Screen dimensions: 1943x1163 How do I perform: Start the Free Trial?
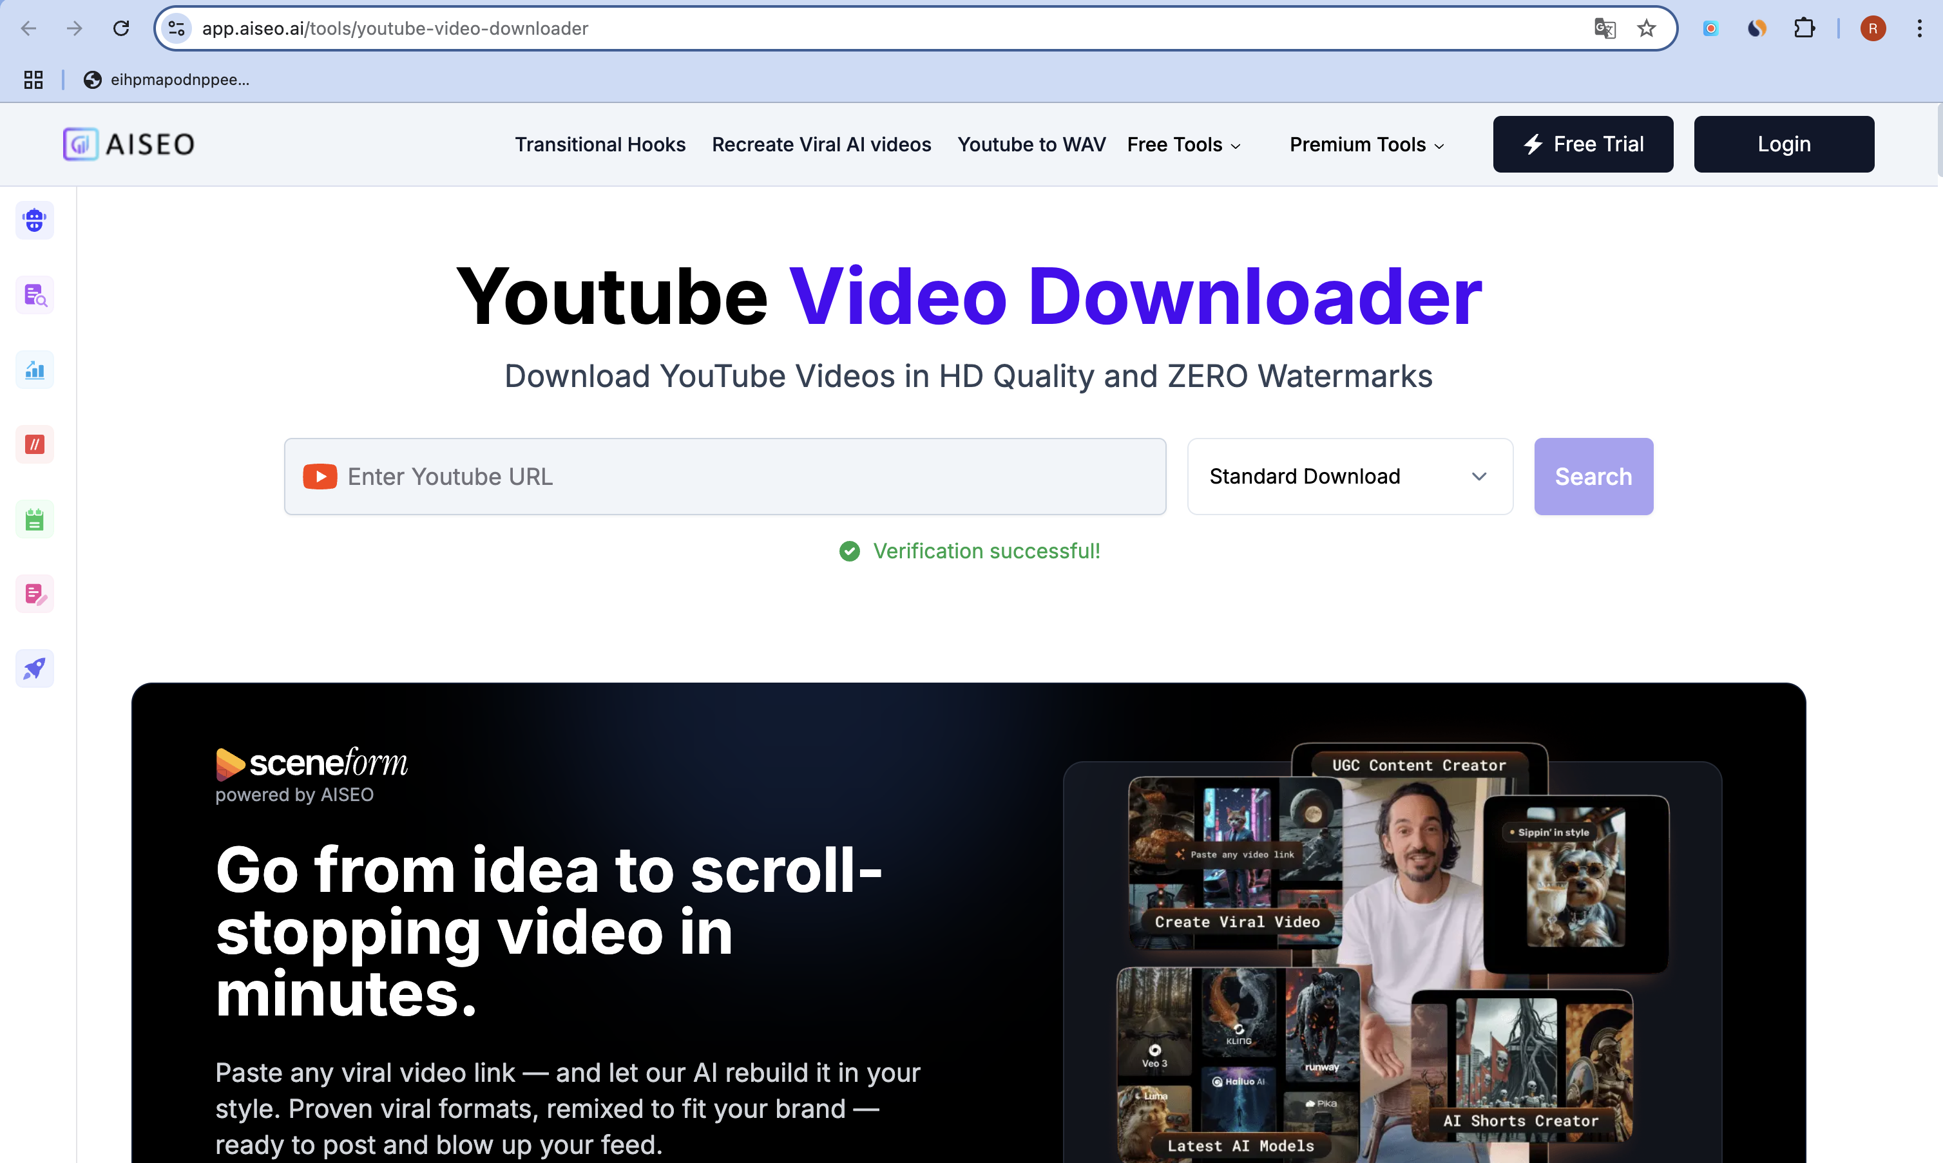1584,144
